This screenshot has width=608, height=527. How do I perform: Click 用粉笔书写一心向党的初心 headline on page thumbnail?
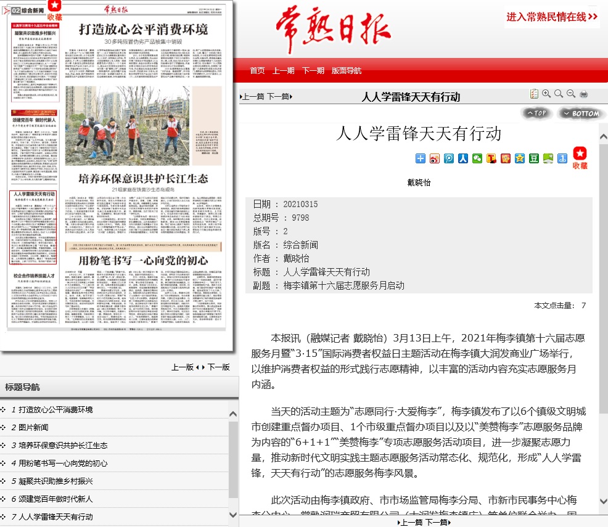coord(144,260)
